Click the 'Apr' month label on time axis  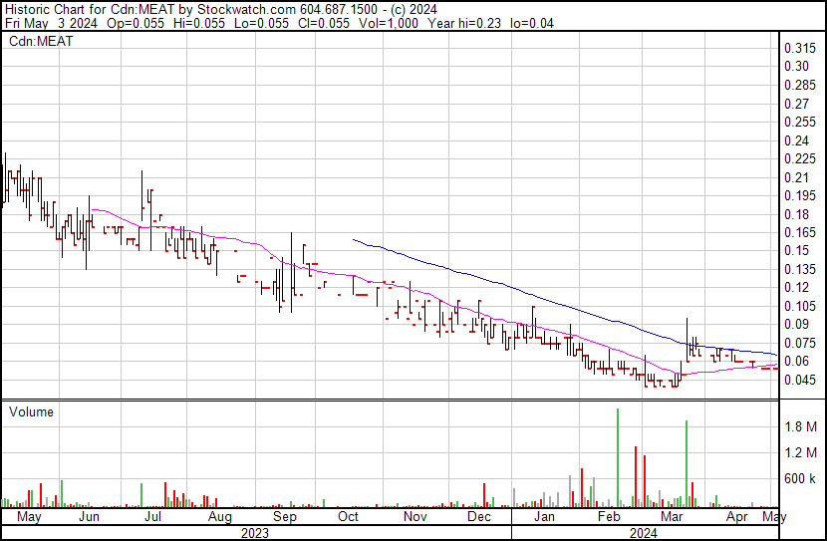736,516
